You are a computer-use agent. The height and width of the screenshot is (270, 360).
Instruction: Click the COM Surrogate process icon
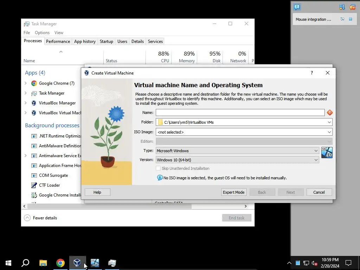[x=34, y=175]
